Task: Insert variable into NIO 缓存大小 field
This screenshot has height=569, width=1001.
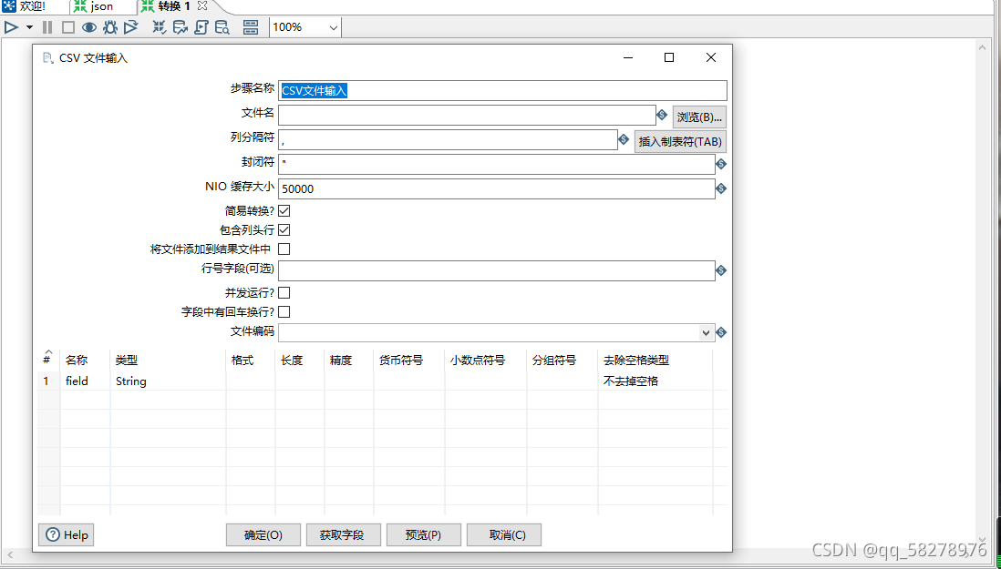Action: [721, 188]
